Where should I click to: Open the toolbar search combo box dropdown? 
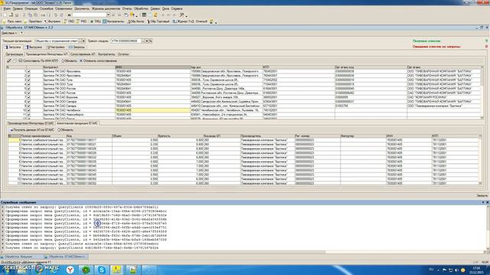pos(108,15)
